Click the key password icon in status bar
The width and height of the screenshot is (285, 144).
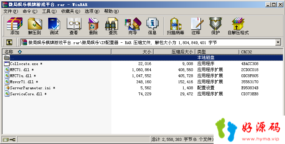click(x=12, y=139)
